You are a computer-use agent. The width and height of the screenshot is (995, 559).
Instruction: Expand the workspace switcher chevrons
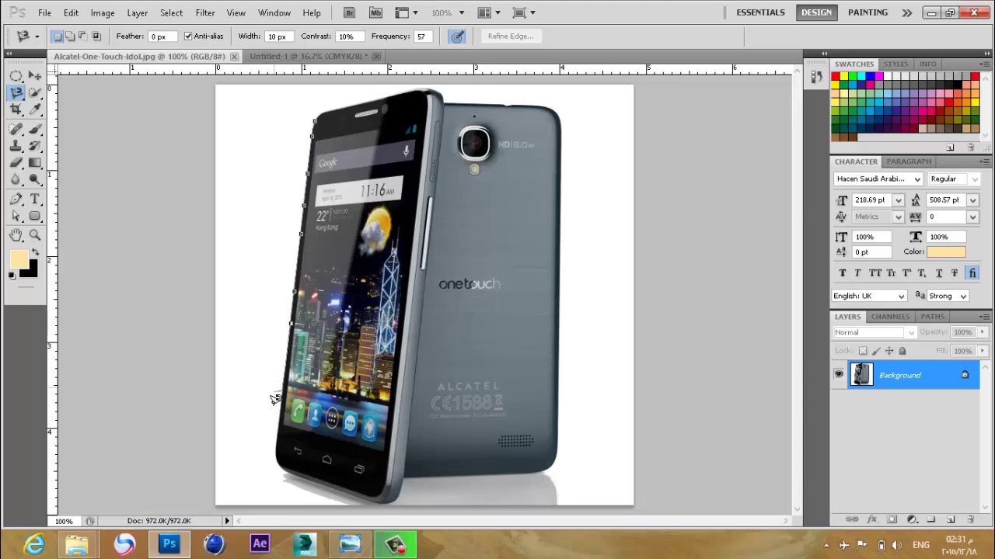click(x=907, y=12)
